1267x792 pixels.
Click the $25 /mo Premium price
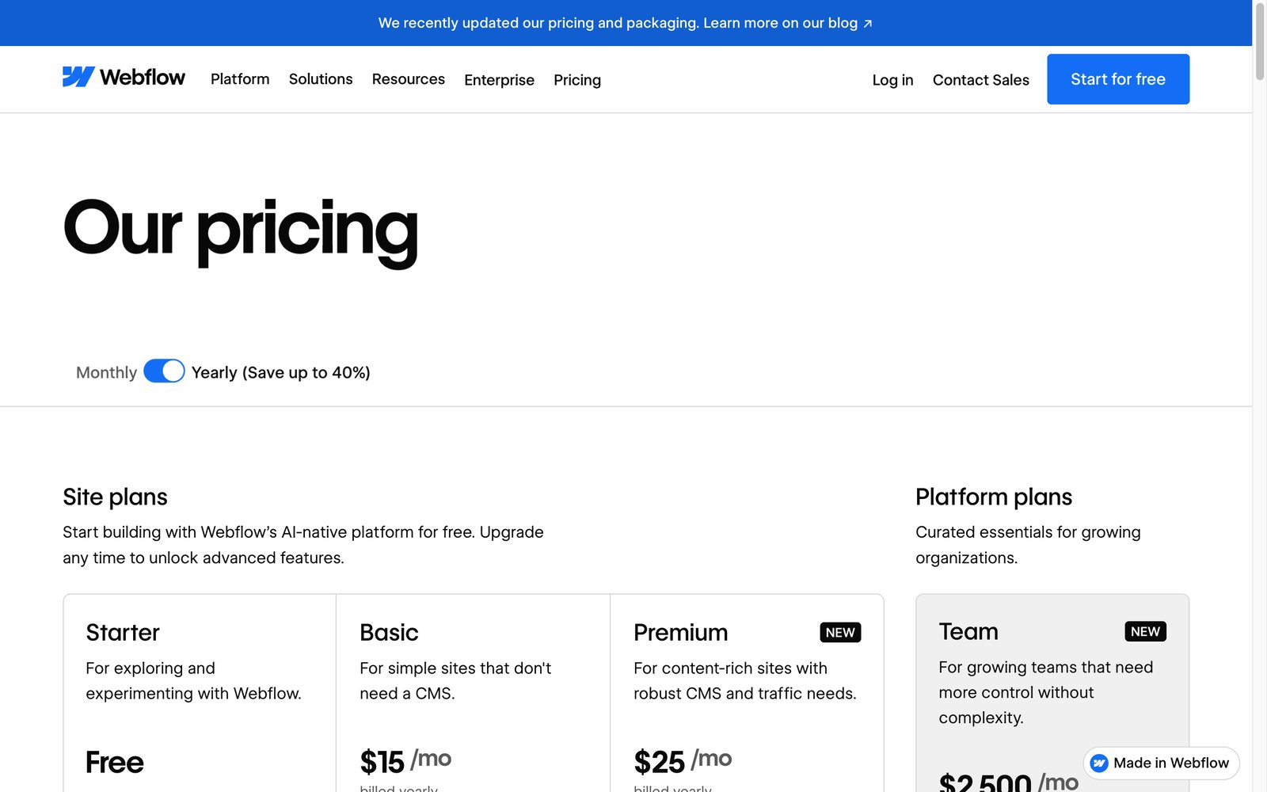pos(683,761)
